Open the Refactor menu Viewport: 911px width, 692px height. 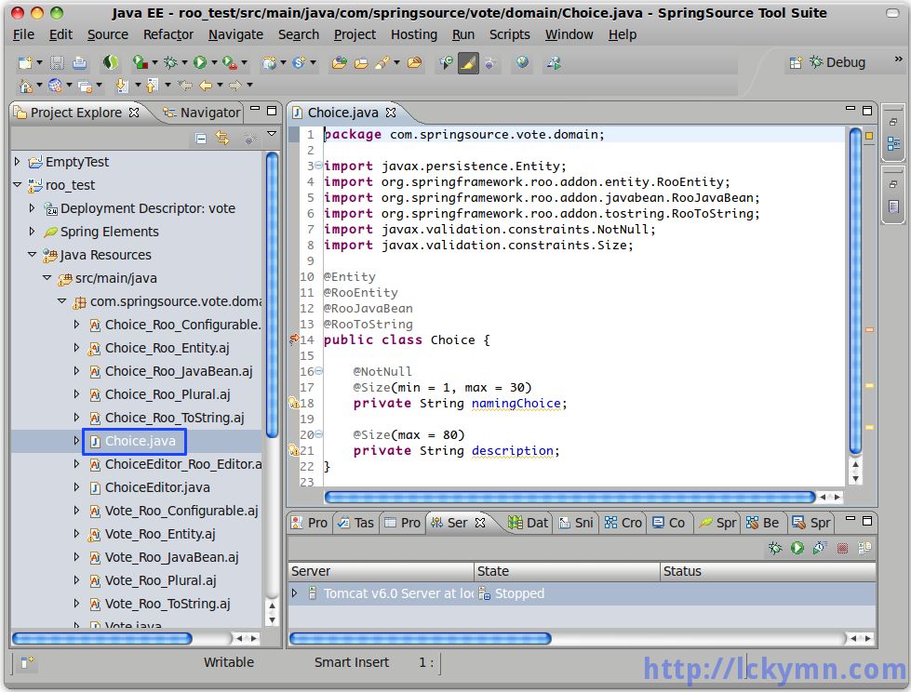167,34
